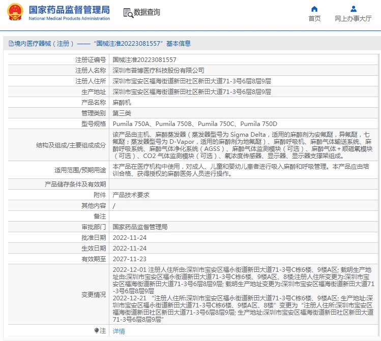Click 2022-11-24 in the 生效日期 row
The image size is (381, 341).
pos(130,249)
